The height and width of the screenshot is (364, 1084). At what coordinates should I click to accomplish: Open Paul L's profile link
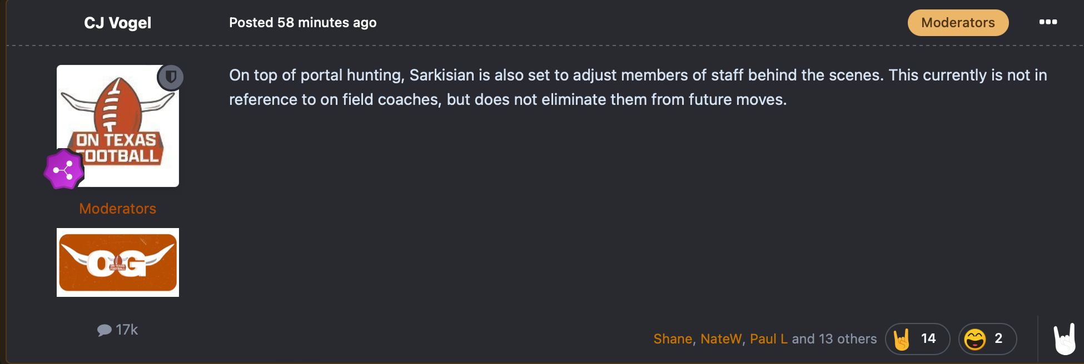[768, 339]
